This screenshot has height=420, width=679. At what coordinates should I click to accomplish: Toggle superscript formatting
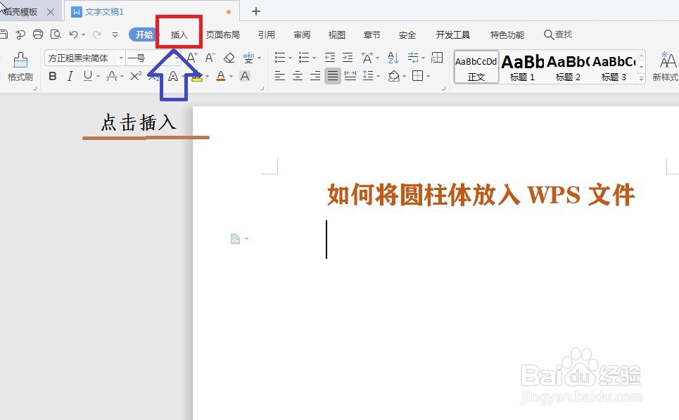pos(134,76)
